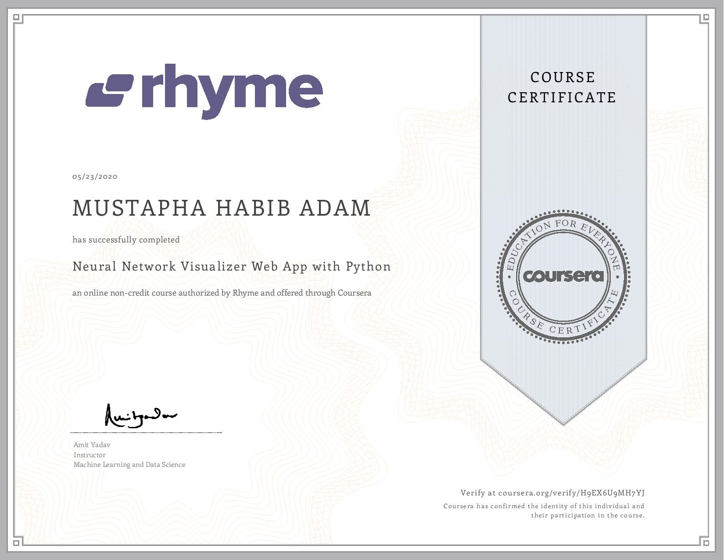The image size is (724, 560).
Task: Click the Coursera circular seal
Action: (563, 276)
